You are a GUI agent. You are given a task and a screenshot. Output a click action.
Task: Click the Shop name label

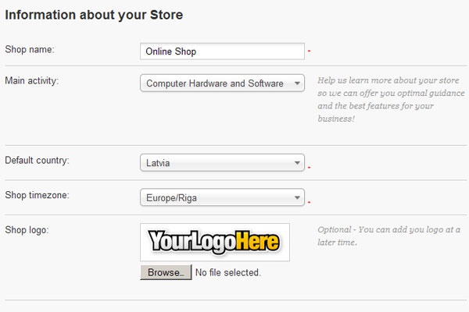(30, 49)
